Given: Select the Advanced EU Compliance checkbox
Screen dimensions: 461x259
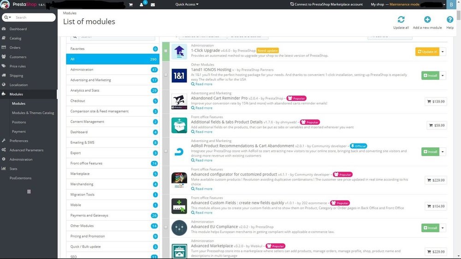Looking at the screenshot, I should [166, 227].
